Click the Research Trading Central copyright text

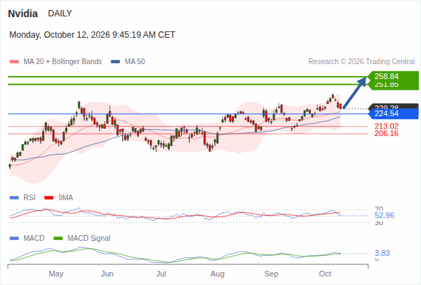(361, 62)
